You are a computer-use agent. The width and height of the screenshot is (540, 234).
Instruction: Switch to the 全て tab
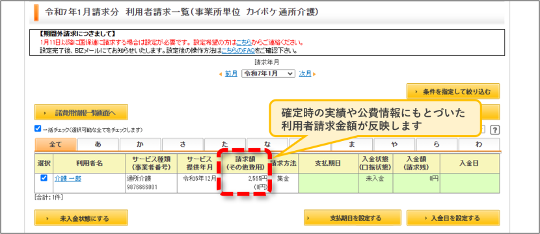[x=55, y=144]
